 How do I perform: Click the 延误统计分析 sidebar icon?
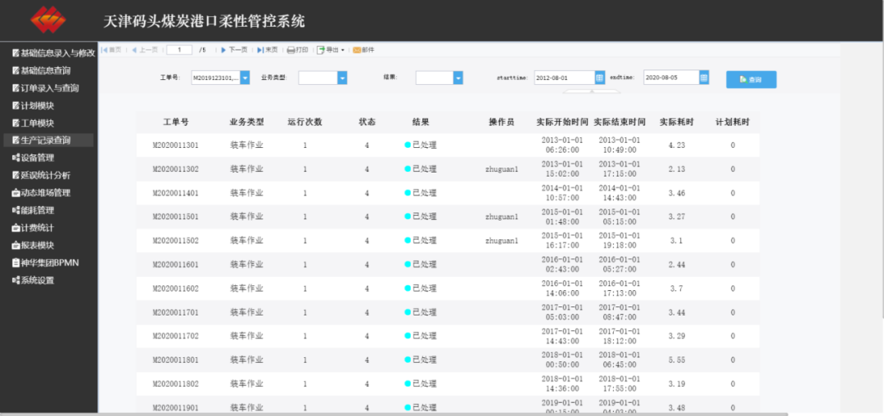pyautogui.click(x=16, y=176)
